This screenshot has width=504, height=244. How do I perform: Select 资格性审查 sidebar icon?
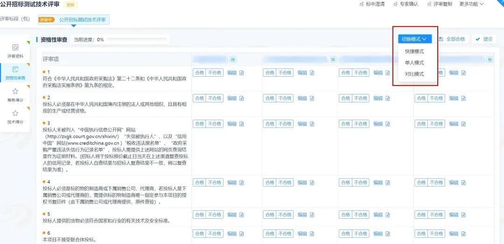(x=15, y=73)
